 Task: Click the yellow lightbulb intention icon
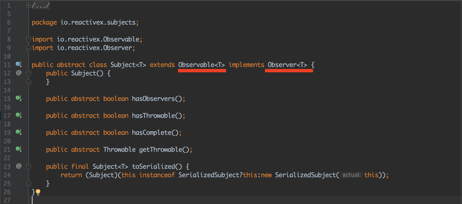(38, 192)
